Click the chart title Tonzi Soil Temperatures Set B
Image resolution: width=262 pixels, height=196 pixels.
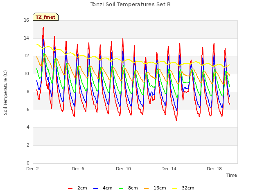130,4
